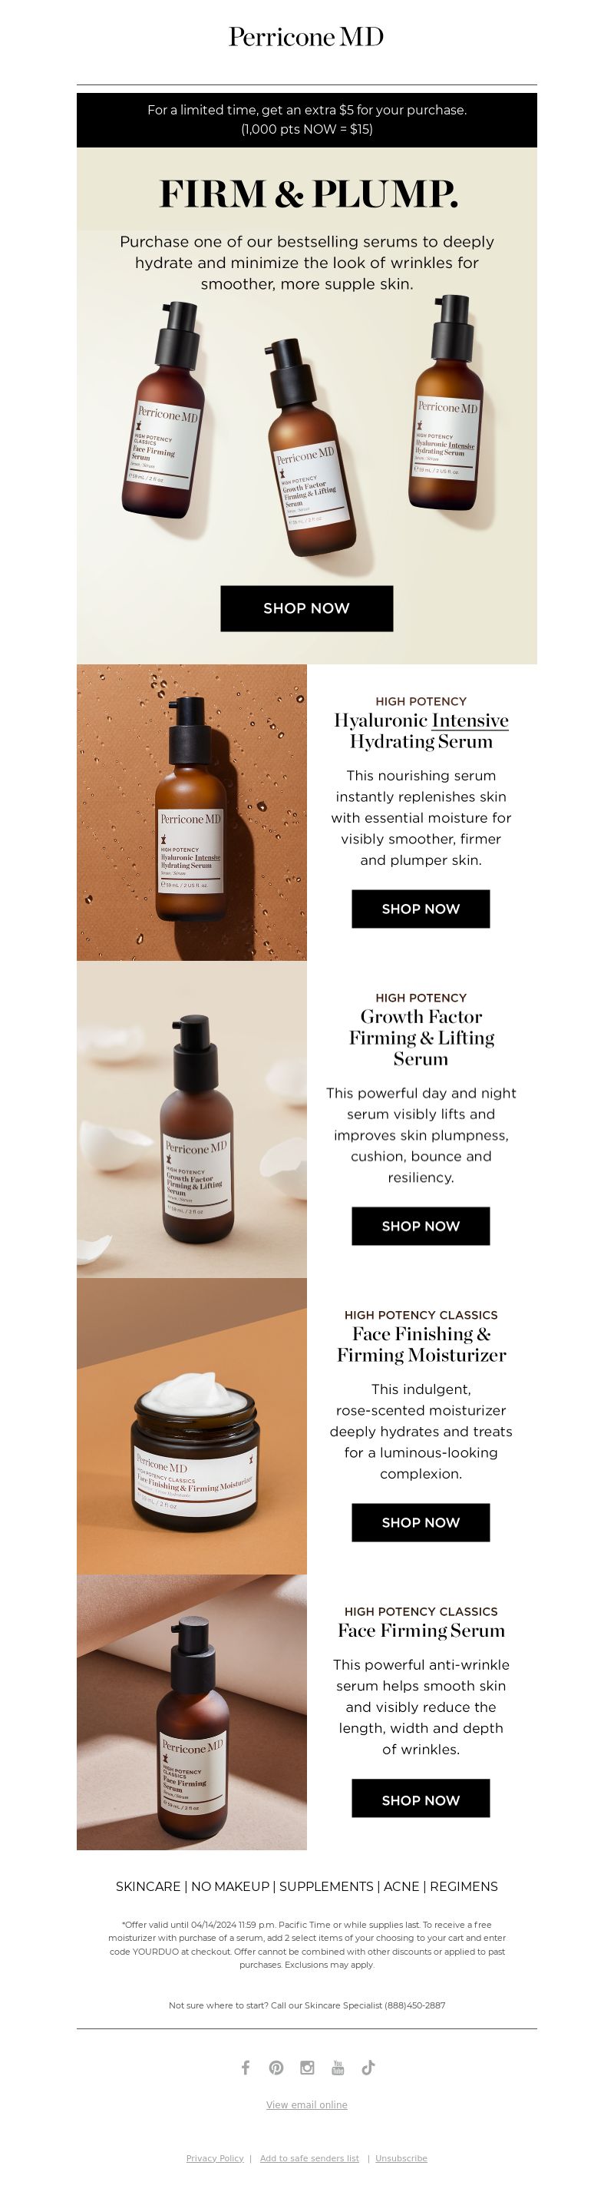Click the Perricone MD logo

[x=306, y=37]
